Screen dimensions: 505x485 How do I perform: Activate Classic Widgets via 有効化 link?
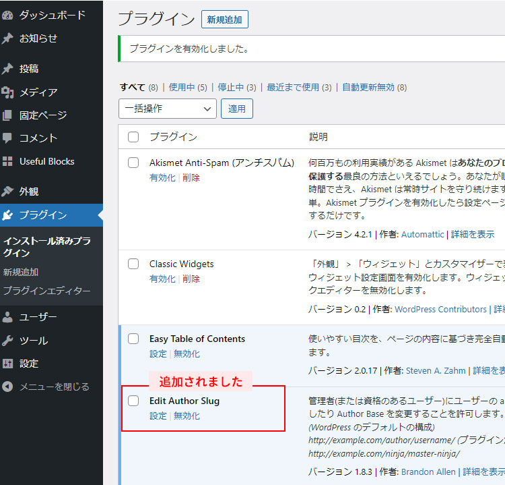click(x=162, y=279)
